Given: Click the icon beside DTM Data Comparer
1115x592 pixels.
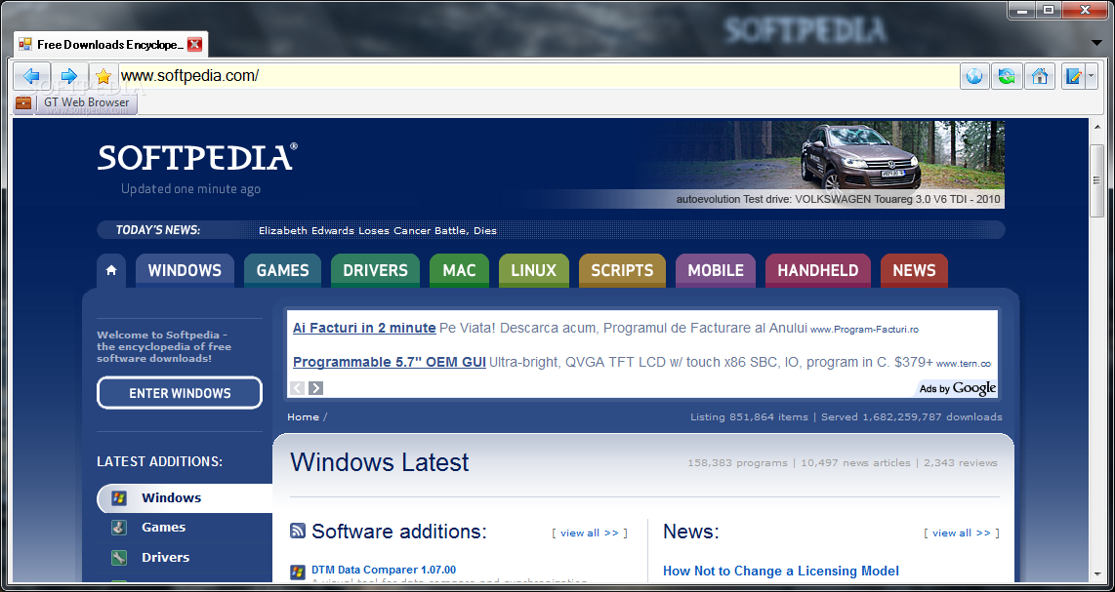Looking at the screenshot, I should tap(297, 572).
